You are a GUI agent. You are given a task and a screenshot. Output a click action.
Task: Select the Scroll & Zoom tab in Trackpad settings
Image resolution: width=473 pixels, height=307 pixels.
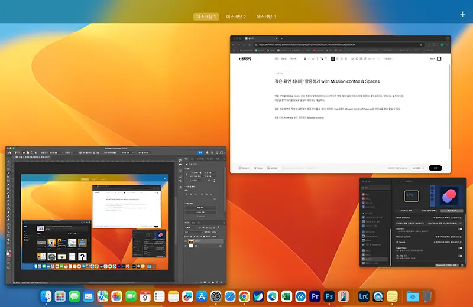click(429, 211)
